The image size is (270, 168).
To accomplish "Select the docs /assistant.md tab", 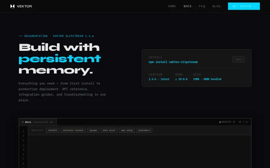I will [x=38, y=122].
